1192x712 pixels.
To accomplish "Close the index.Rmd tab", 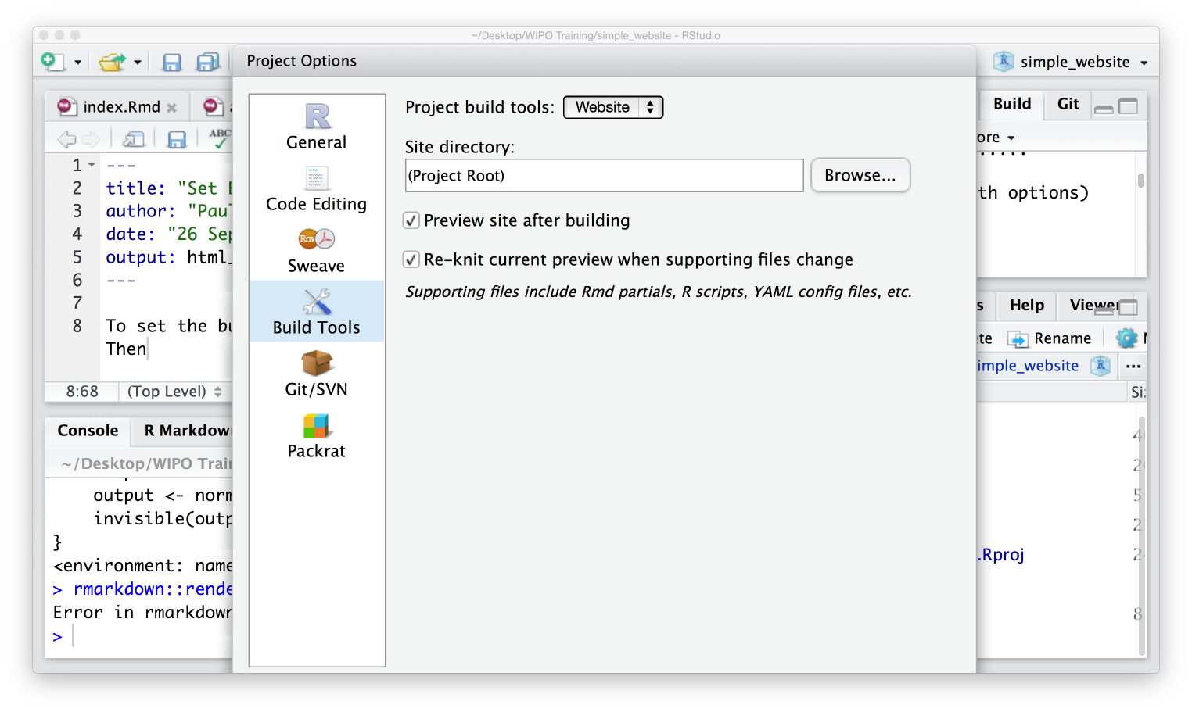I will (172, 108).
